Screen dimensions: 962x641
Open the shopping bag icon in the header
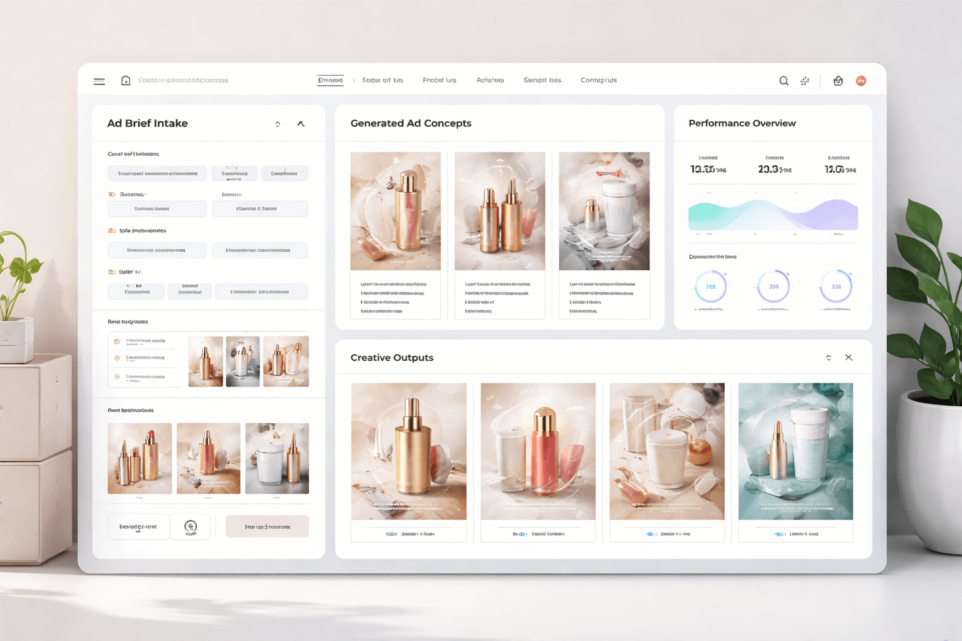click(838, 81)
